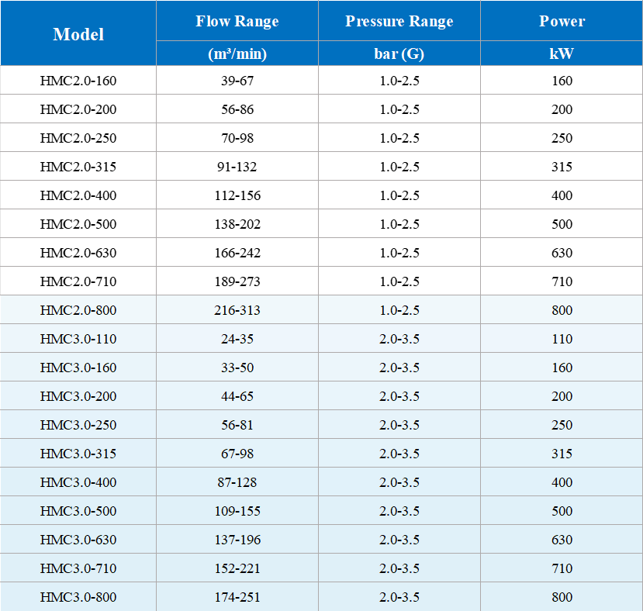Click the bar (G) unit subheader
The image size is (643, 611).
click(x=399, y=54)
